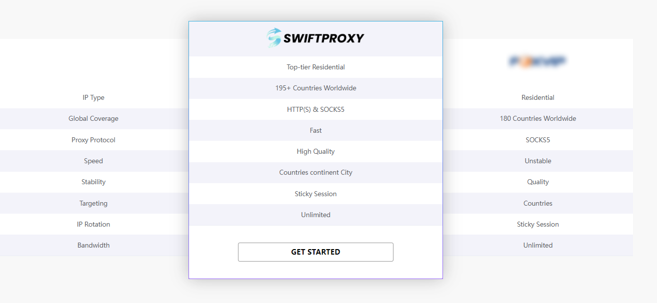Click the Fast speed rating
This screenshot has width=657, height=303.
coord(315,130)
